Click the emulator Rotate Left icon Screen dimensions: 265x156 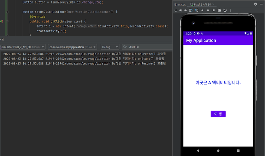point(191,10)
